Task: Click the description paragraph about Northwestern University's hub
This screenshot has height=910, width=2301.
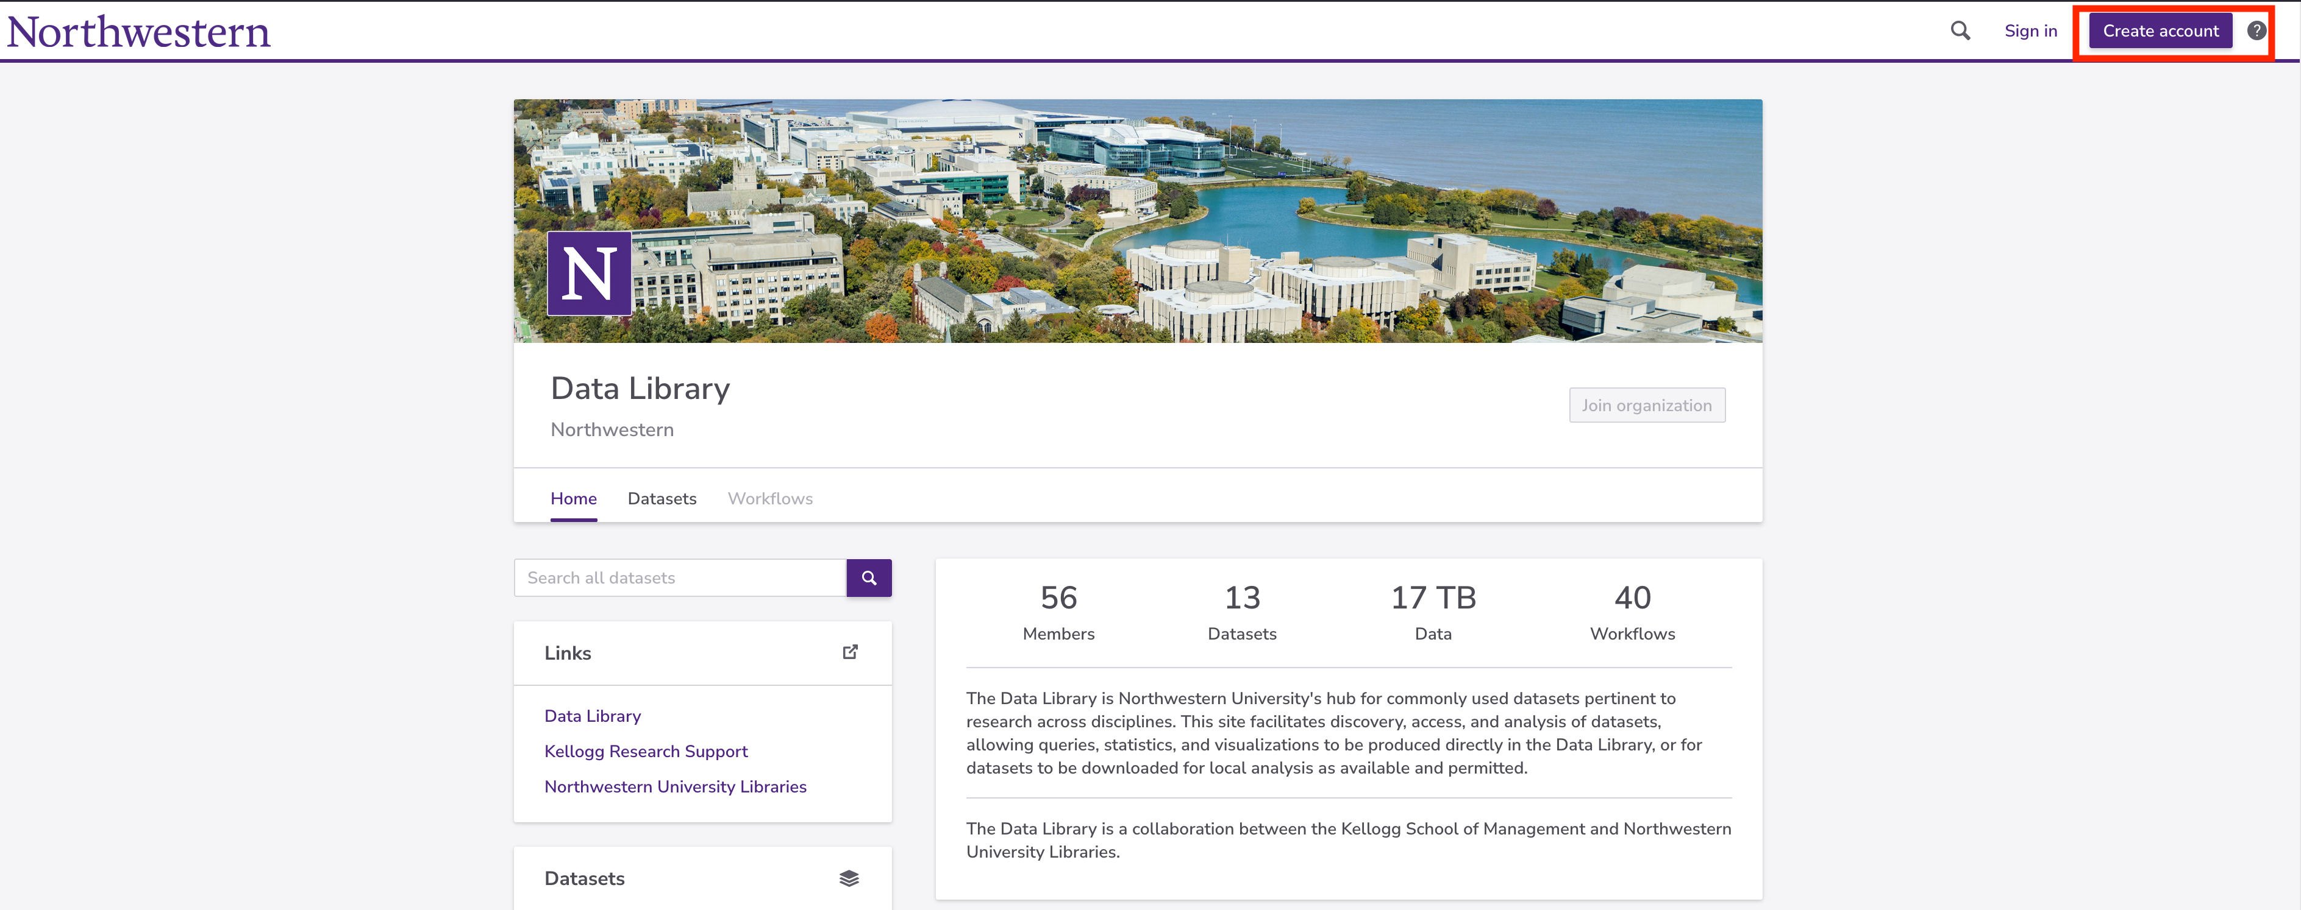Action: 1335,733
